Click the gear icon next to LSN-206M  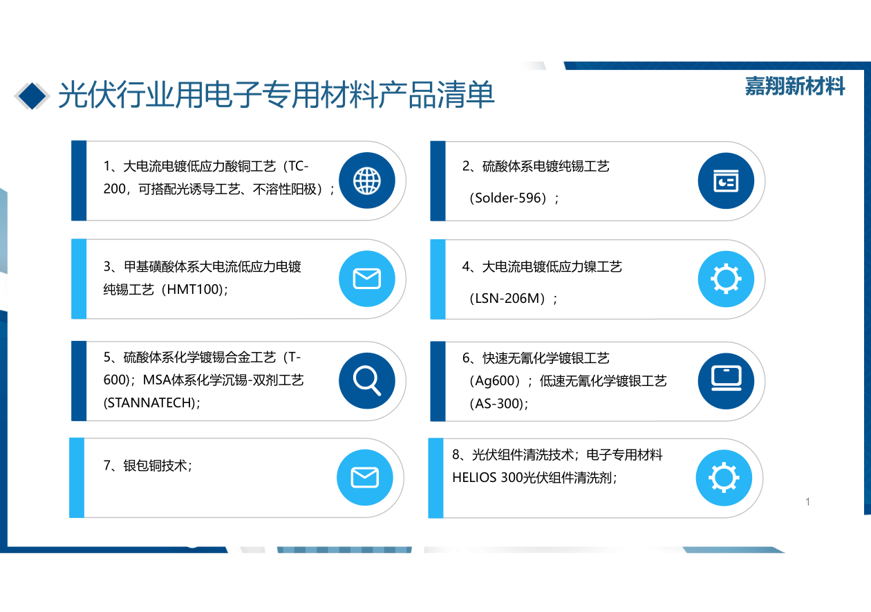(x=725, y=279)
